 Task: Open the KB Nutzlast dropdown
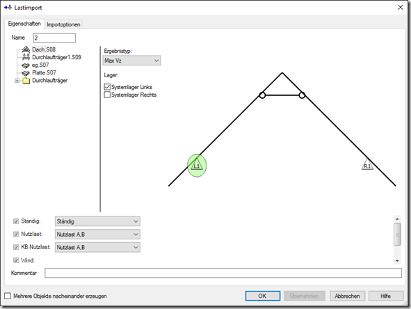[97, 247]
